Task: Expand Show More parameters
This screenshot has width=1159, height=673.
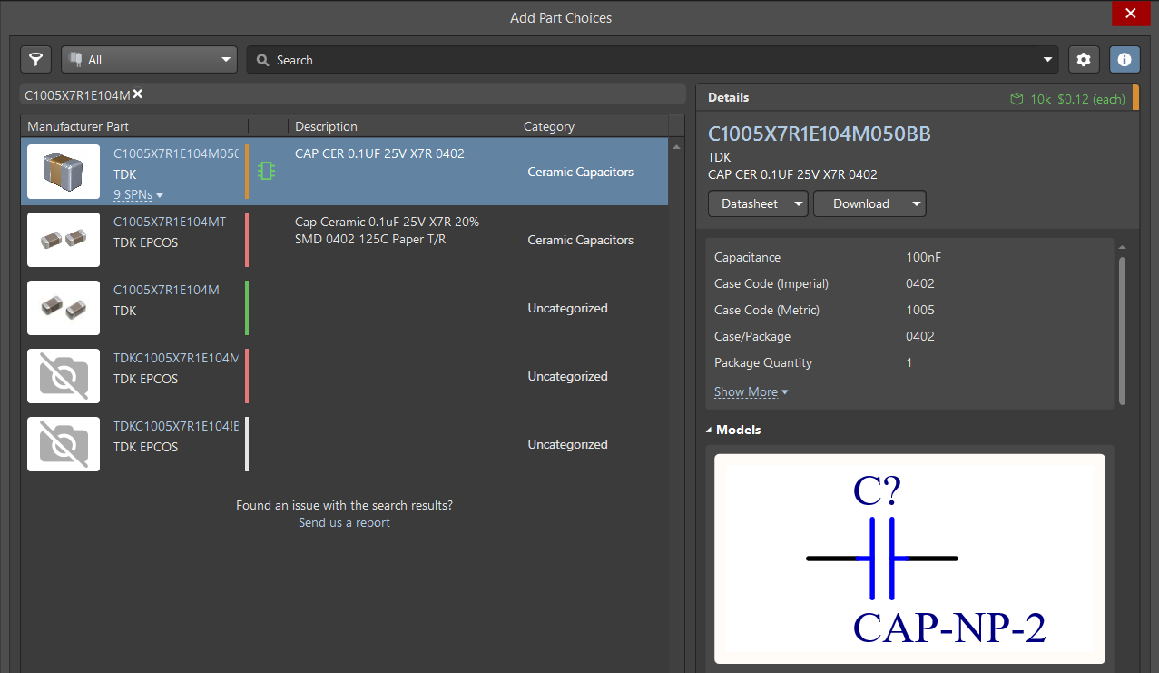Action: click(x=751, y=392)
